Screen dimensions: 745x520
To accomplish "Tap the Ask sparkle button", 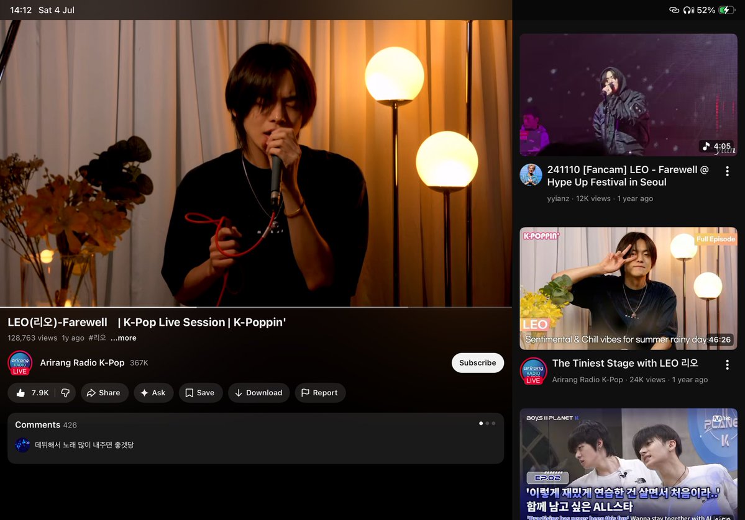I will point(153,393).
